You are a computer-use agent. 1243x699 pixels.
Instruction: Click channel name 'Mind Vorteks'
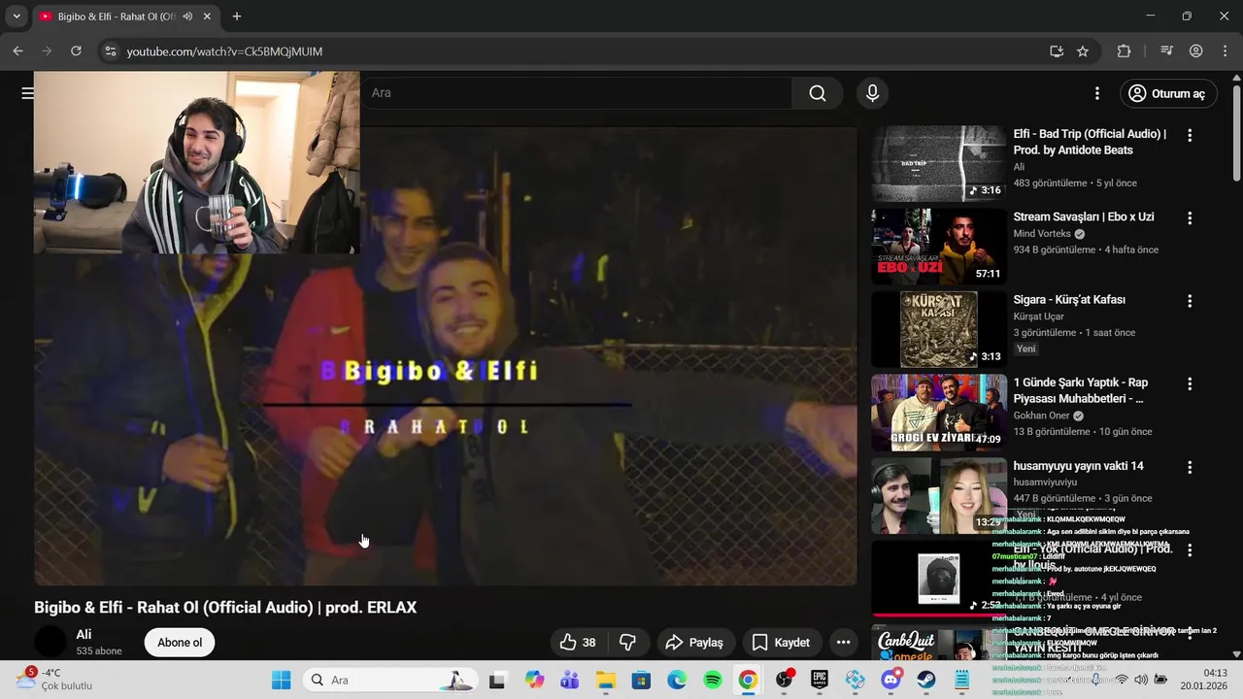(1042, 234)
